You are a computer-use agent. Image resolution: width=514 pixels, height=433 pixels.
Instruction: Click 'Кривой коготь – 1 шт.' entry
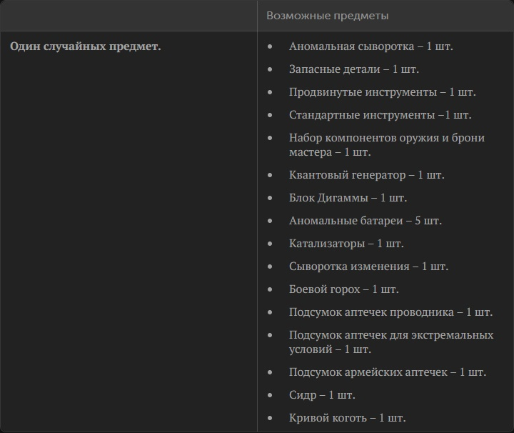click(x=347, y=418)
